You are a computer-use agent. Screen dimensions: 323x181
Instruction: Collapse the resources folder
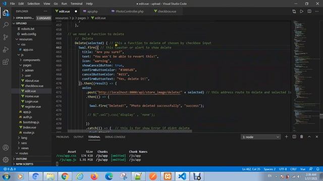tap(26, 39)
